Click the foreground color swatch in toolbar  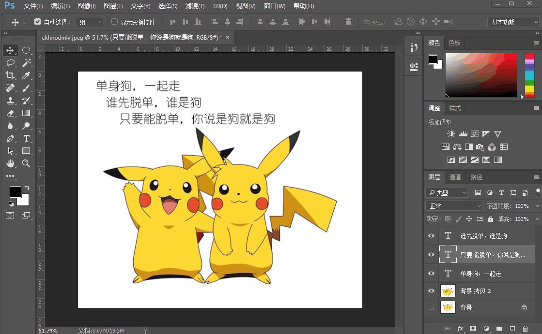click(x=15, y=191)
